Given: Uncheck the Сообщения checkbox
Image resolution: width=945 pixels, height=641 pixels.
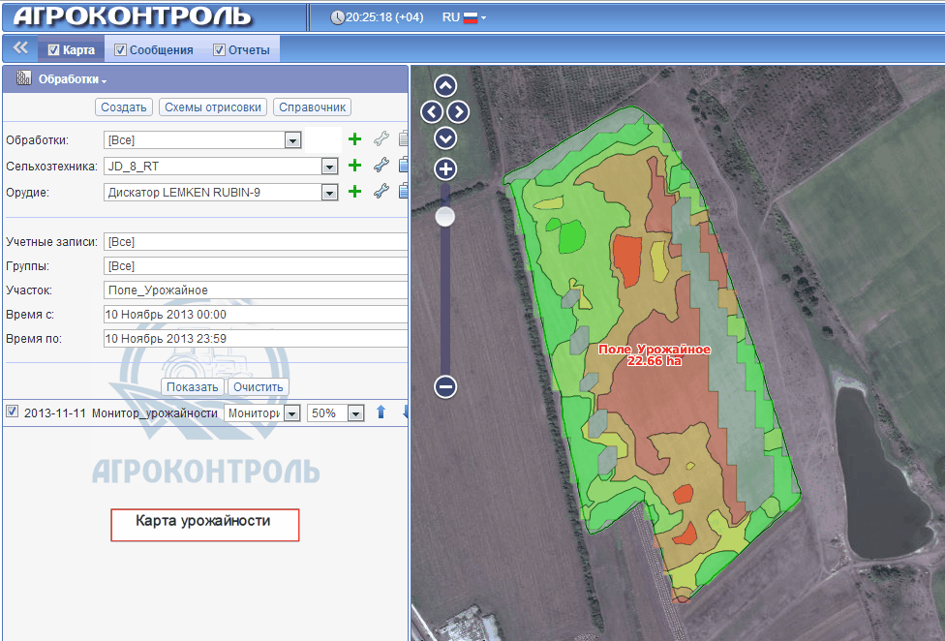Looking at the screenshot, I should (121, 50).
